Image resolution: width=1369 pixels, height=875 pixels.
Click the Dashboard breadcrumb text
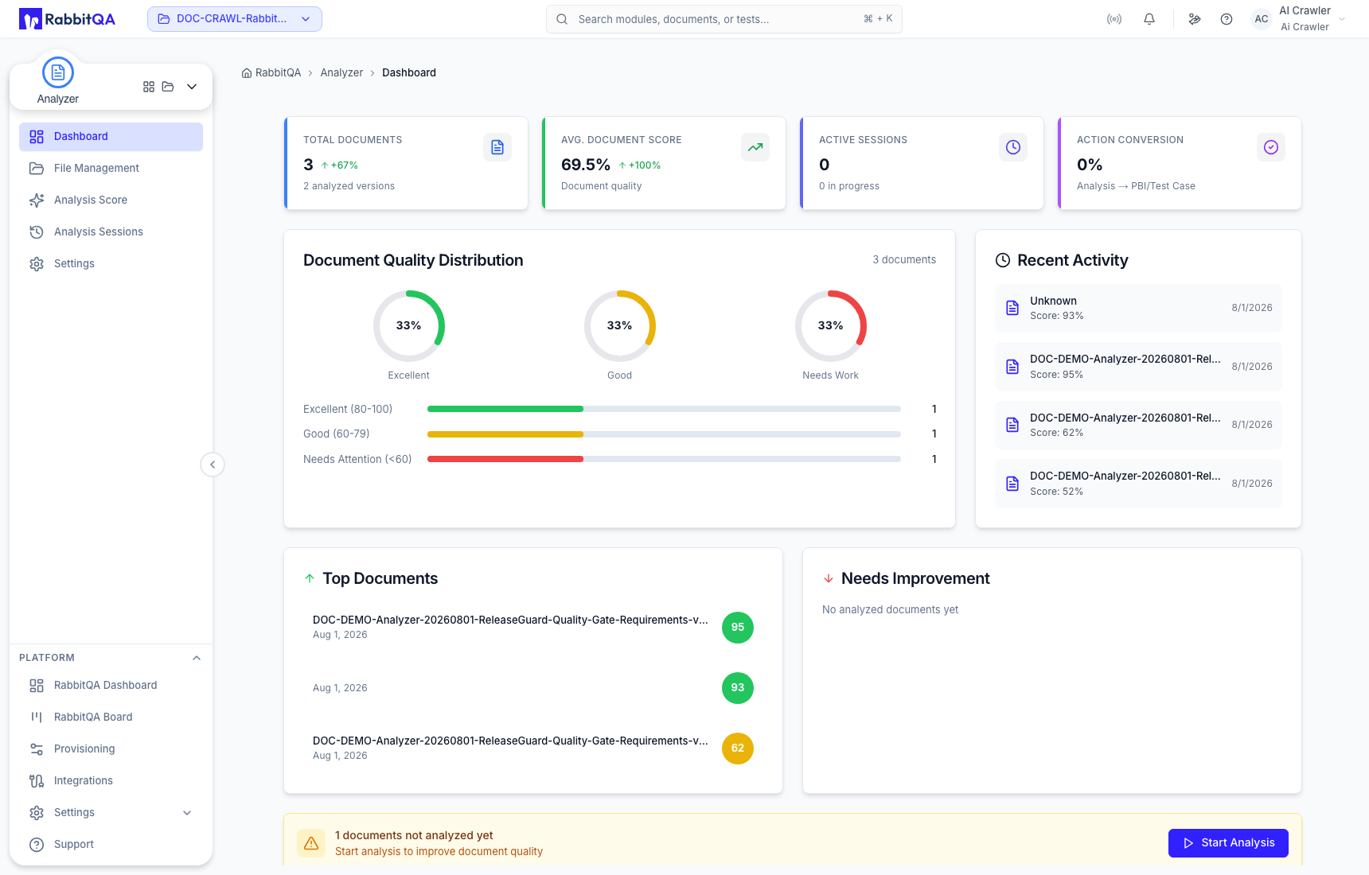[409, 73]
